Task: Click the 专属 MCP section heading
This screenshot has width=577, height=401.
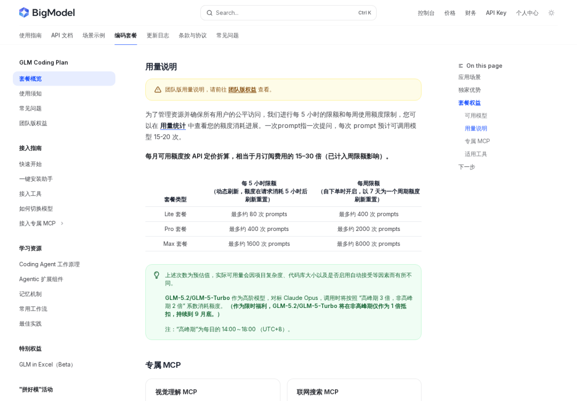Action: 163,365
